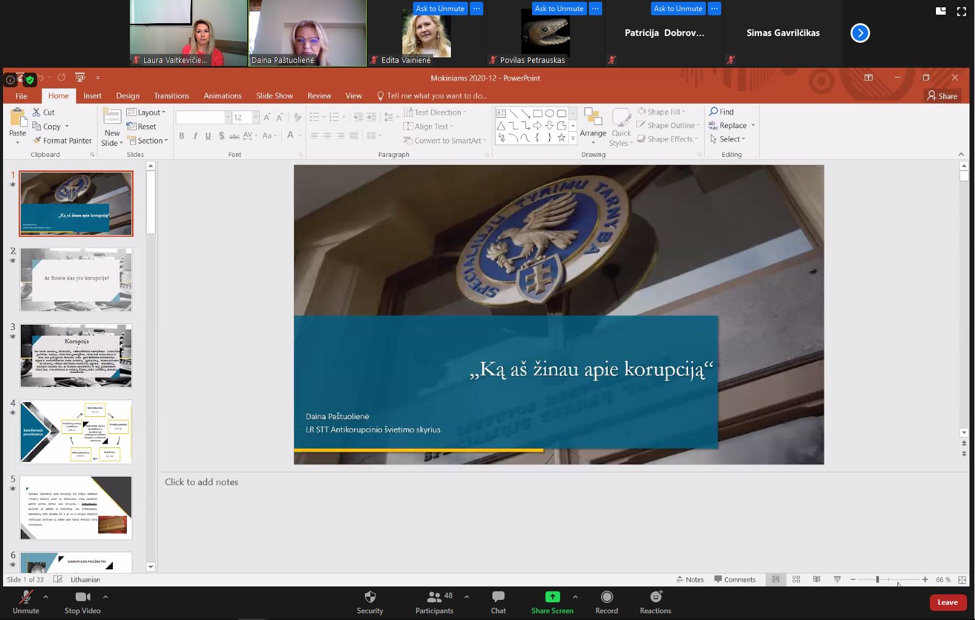The height and width of the screenshot is (620, 975).
Task: Enter Zoom full screen mode
Action: (x=962, y=11)
